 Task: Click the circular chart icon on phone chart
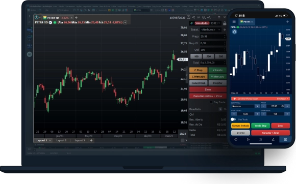(x=234, y=32)
